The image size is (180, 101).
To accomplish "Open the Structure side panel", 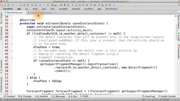I will pos(1,33).
